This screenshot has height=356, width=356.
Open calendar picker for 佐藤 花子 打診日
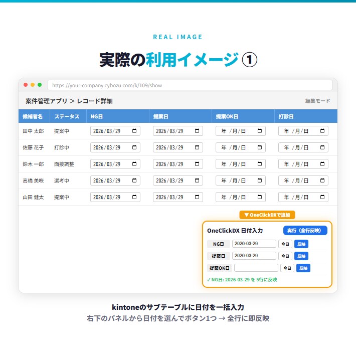pos(322,147)
